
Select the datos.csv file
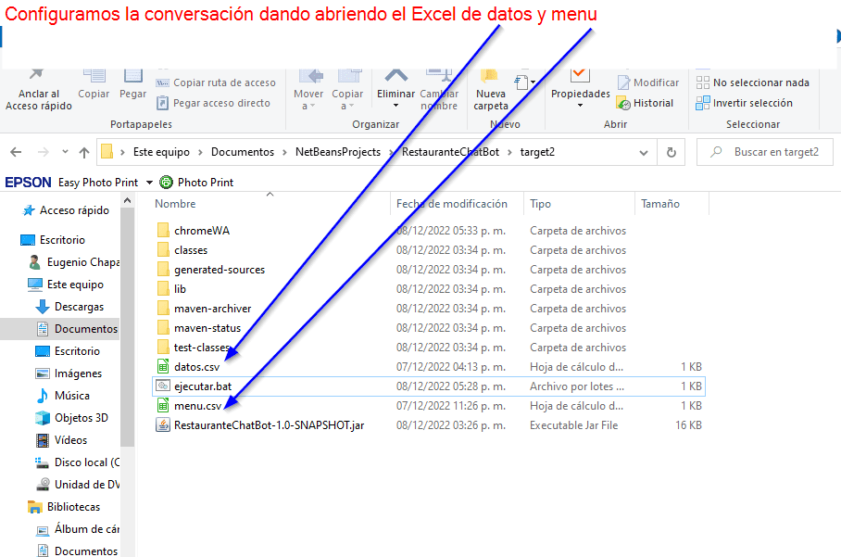click(x=197, y=367)
